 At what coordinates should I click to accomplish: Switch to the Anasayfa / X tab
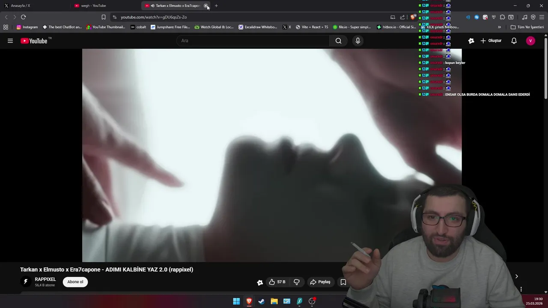[34, 6]
